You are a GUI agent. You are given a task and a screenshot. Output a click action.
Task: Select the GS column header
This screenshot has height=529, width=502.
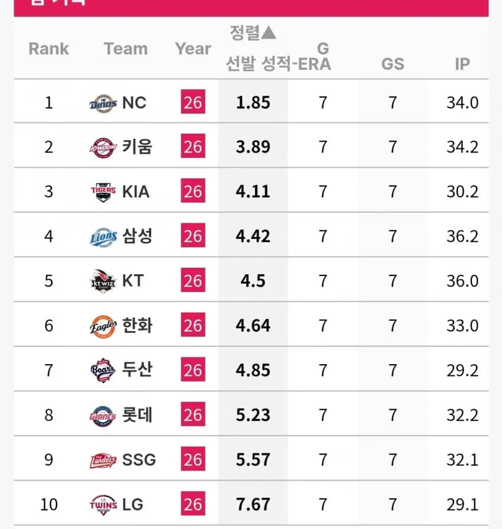pyautogui.click(x=393, y=64)
